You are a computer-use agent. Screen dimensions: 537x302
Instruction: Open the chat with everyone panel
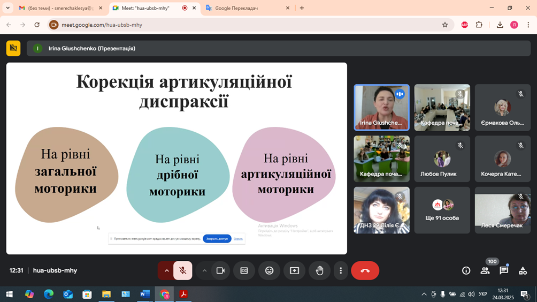[504, 271]
